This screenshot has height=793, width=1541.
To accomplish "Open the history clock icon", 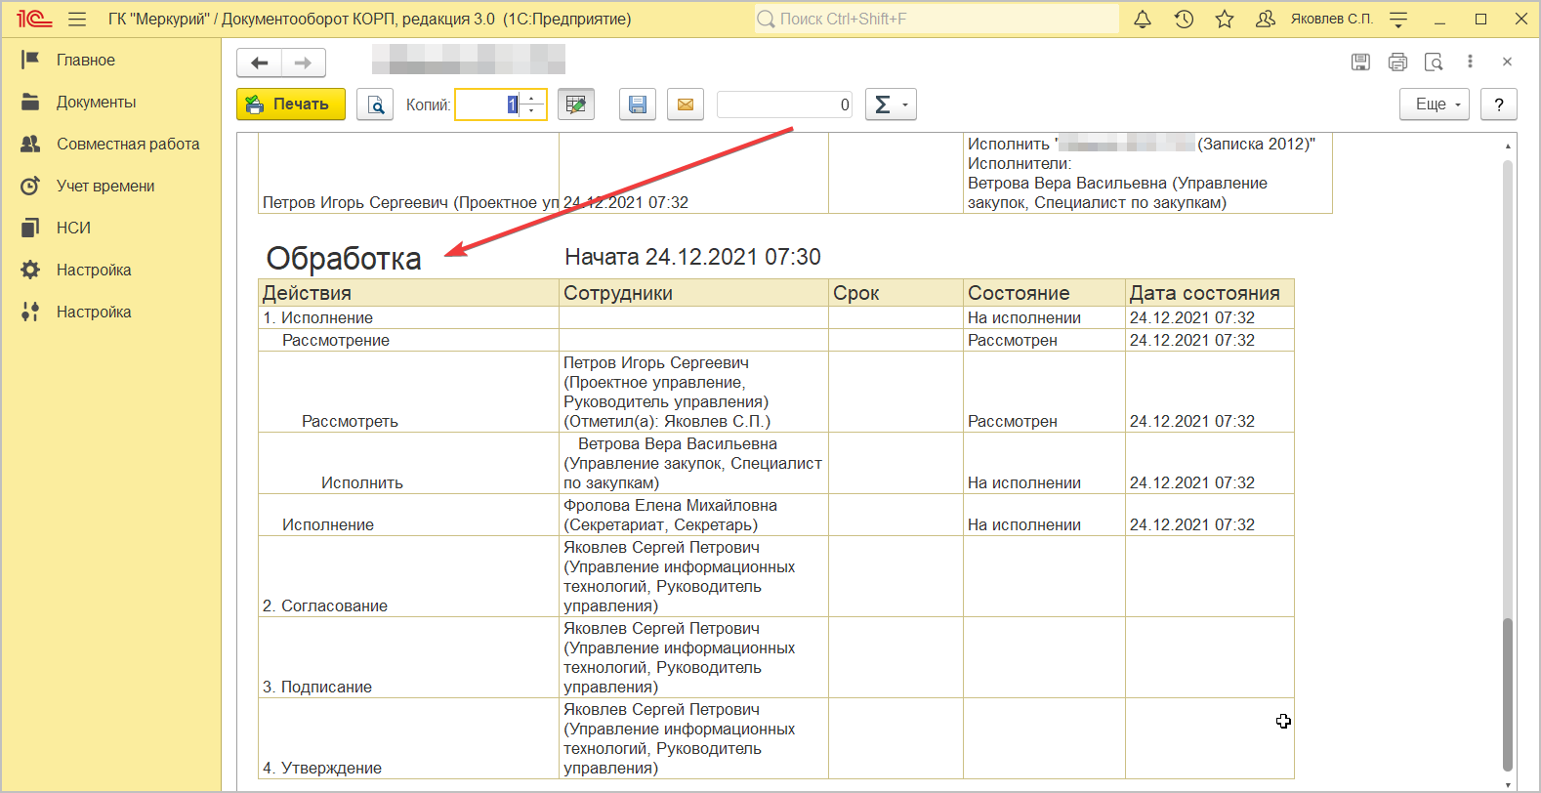I will click(1184, 20).
